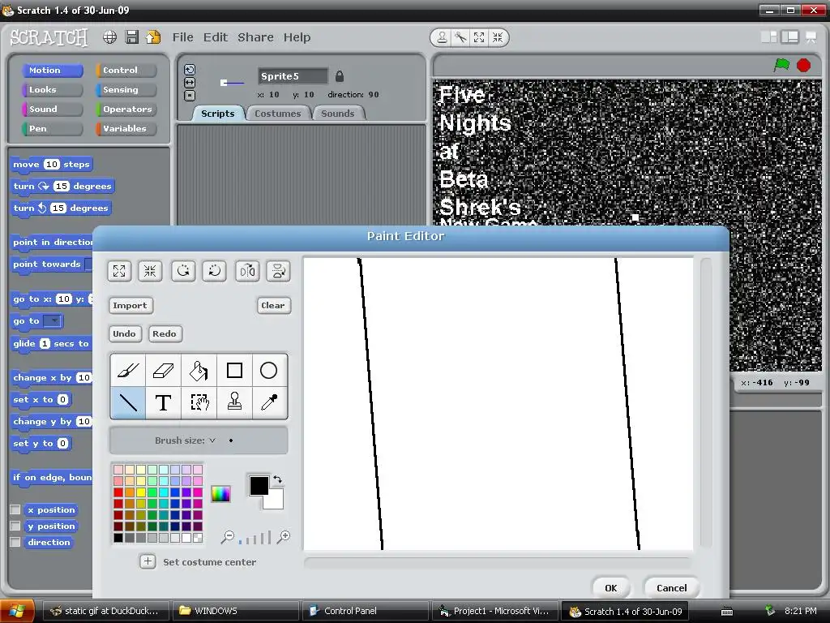Click the Import button
The image size is (830, 623).
click(130, 305)
